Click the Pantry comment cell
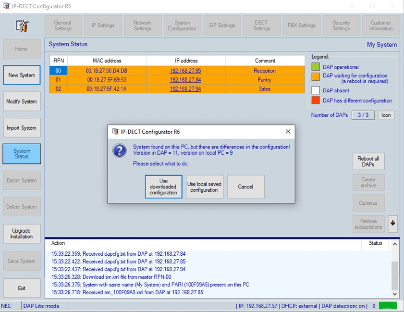 [265, 80]
